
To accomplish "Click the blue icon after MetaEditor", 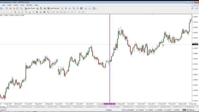I will (x=41, y=8).
